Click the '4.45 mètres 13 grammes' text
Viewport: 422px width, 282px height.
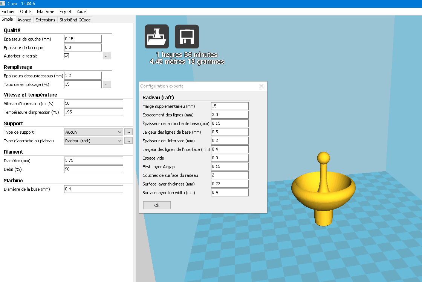coord(187,62)
